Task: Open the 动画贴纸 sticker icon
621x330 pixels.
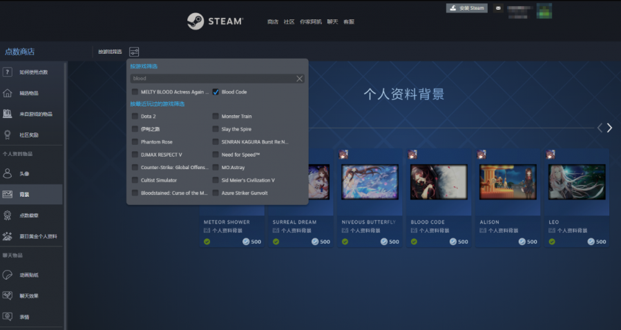Action: coord(7,275)
